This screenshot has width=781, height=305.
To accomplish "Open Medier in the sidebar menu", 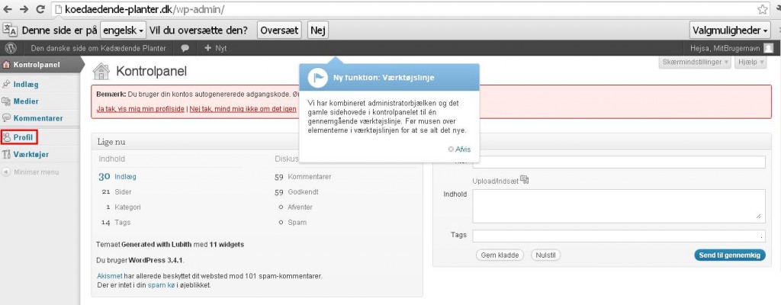I will coord(25,101).
